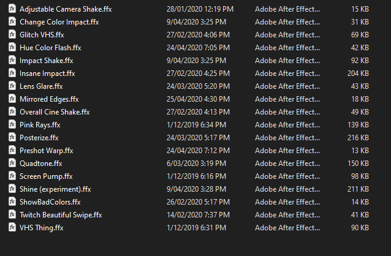Click the 216 KB file size entry

(357, 138)
